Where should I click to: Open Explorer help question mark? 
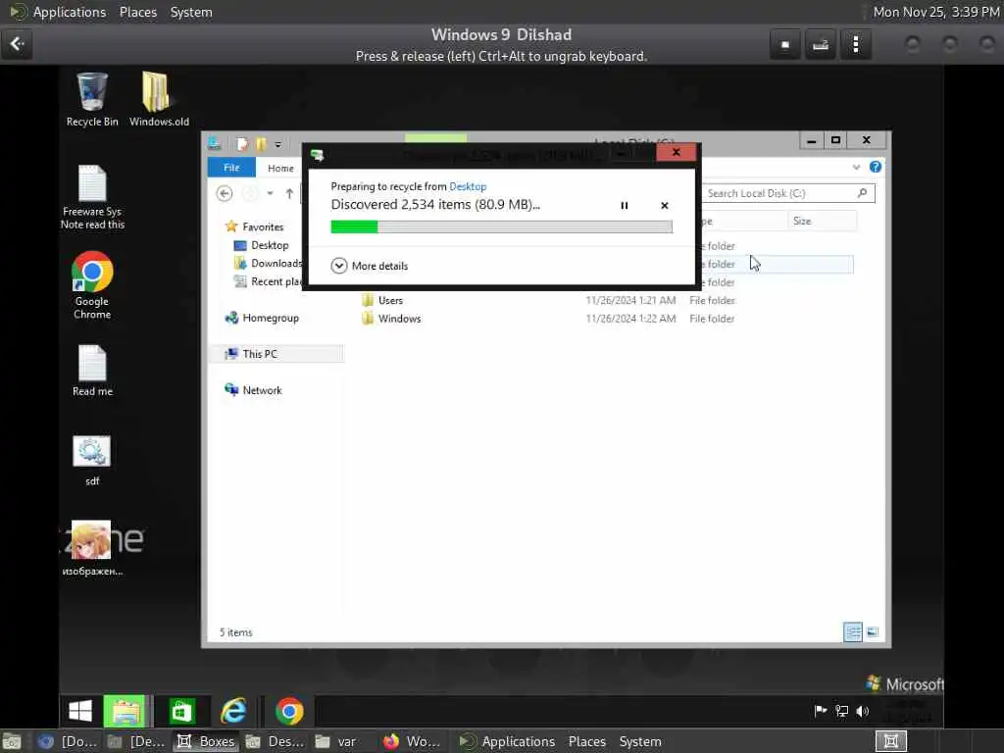tap(876, 167)
